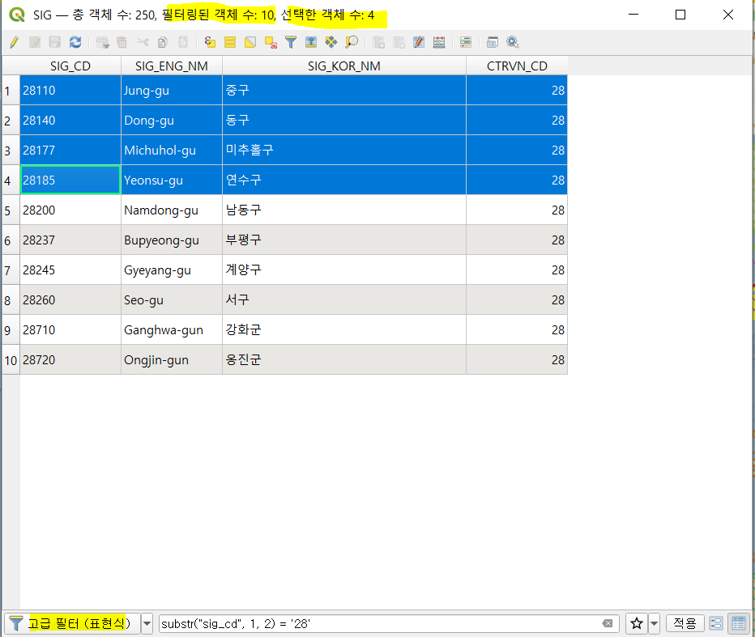Click the filter/select by form funnel icon
The image size is (755, 637).
click(291, 42)
